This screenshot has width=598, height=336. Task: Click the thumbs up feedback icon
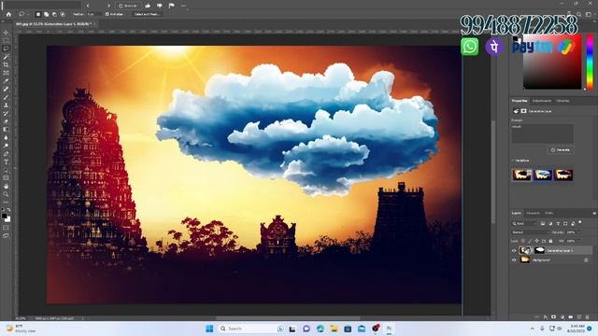[148, 6]
